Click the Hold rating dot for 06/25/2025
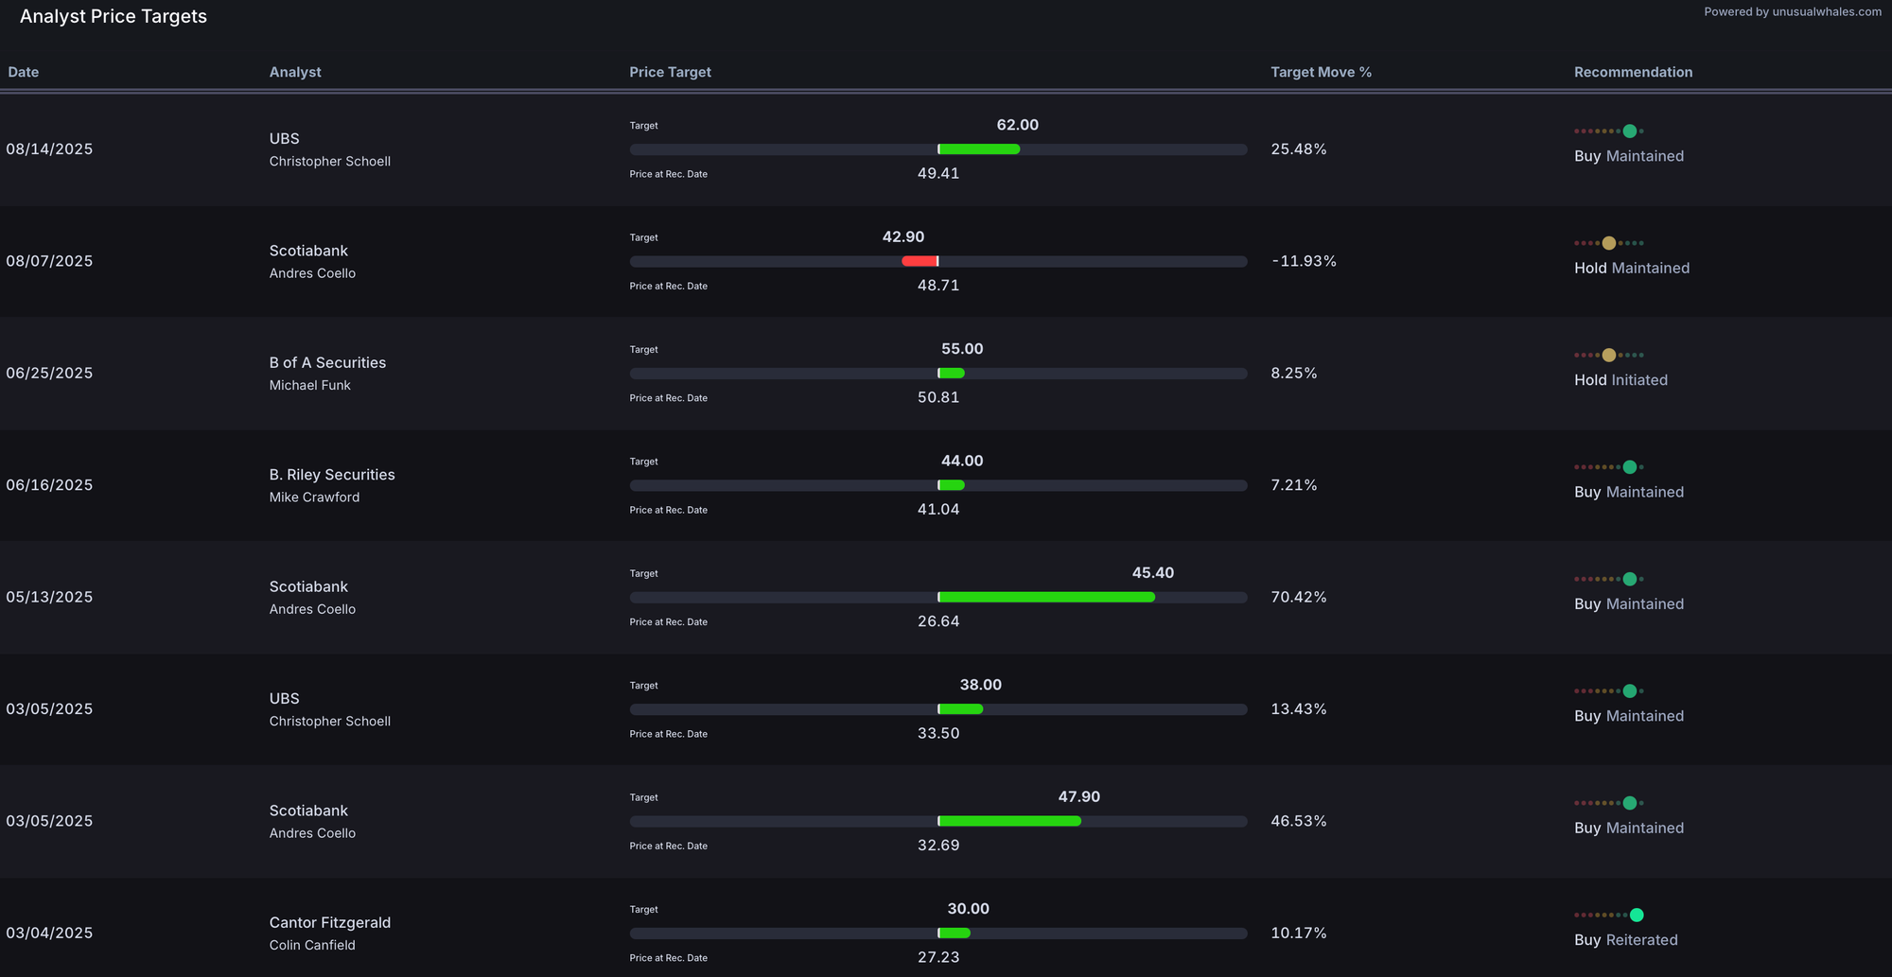The image size is (1892, 977). coord(1608,356)
